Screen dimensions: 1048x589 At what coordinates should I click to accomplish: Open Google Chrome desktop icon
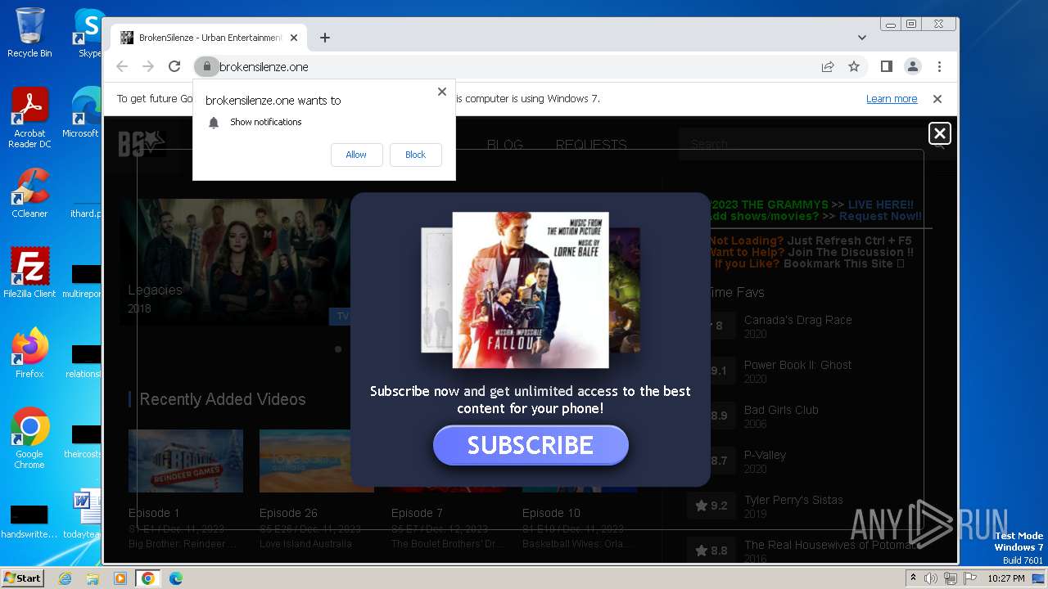(x=29, y=438)
